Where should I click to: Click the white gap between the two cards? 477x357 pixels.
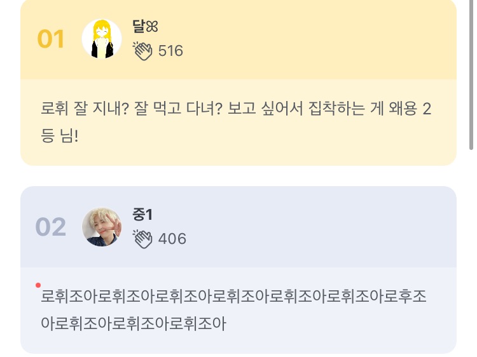238,176
